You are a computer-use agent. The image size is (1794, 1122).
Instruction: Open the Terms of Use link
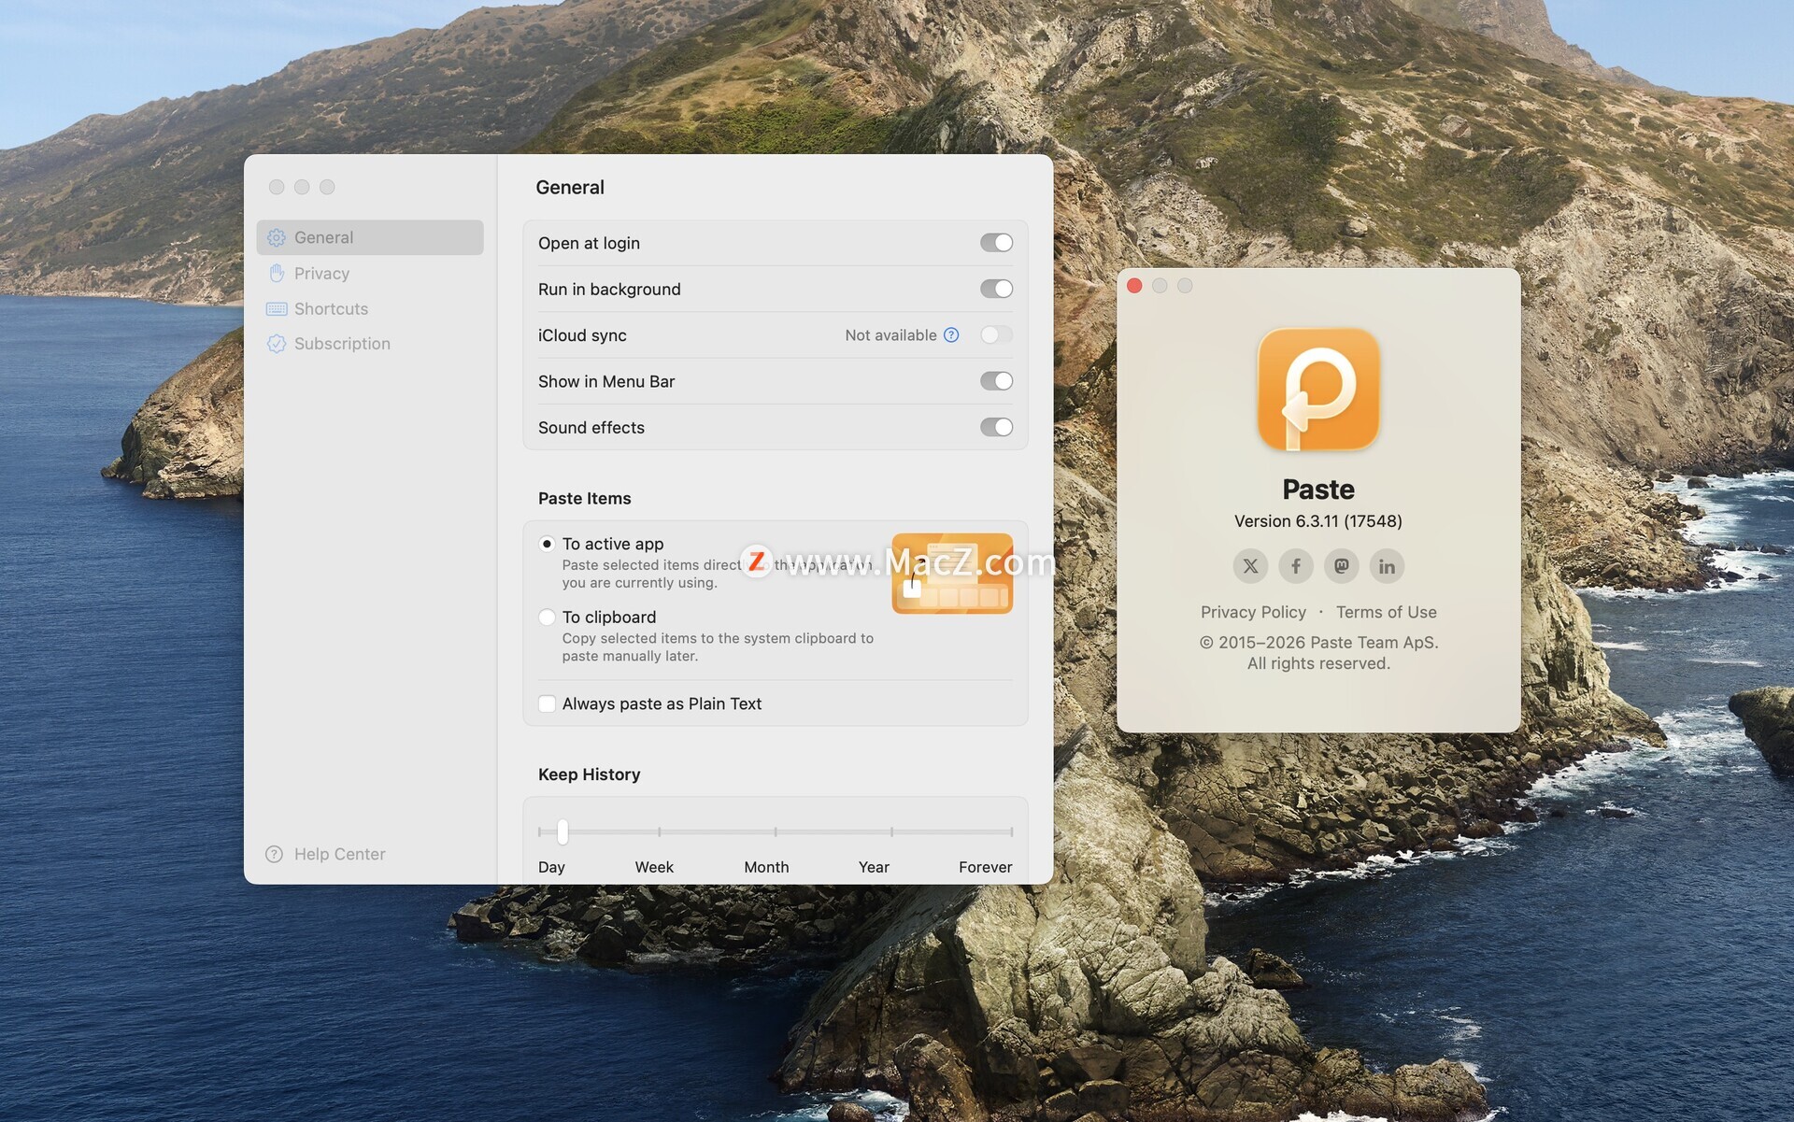pos(1386,612)
